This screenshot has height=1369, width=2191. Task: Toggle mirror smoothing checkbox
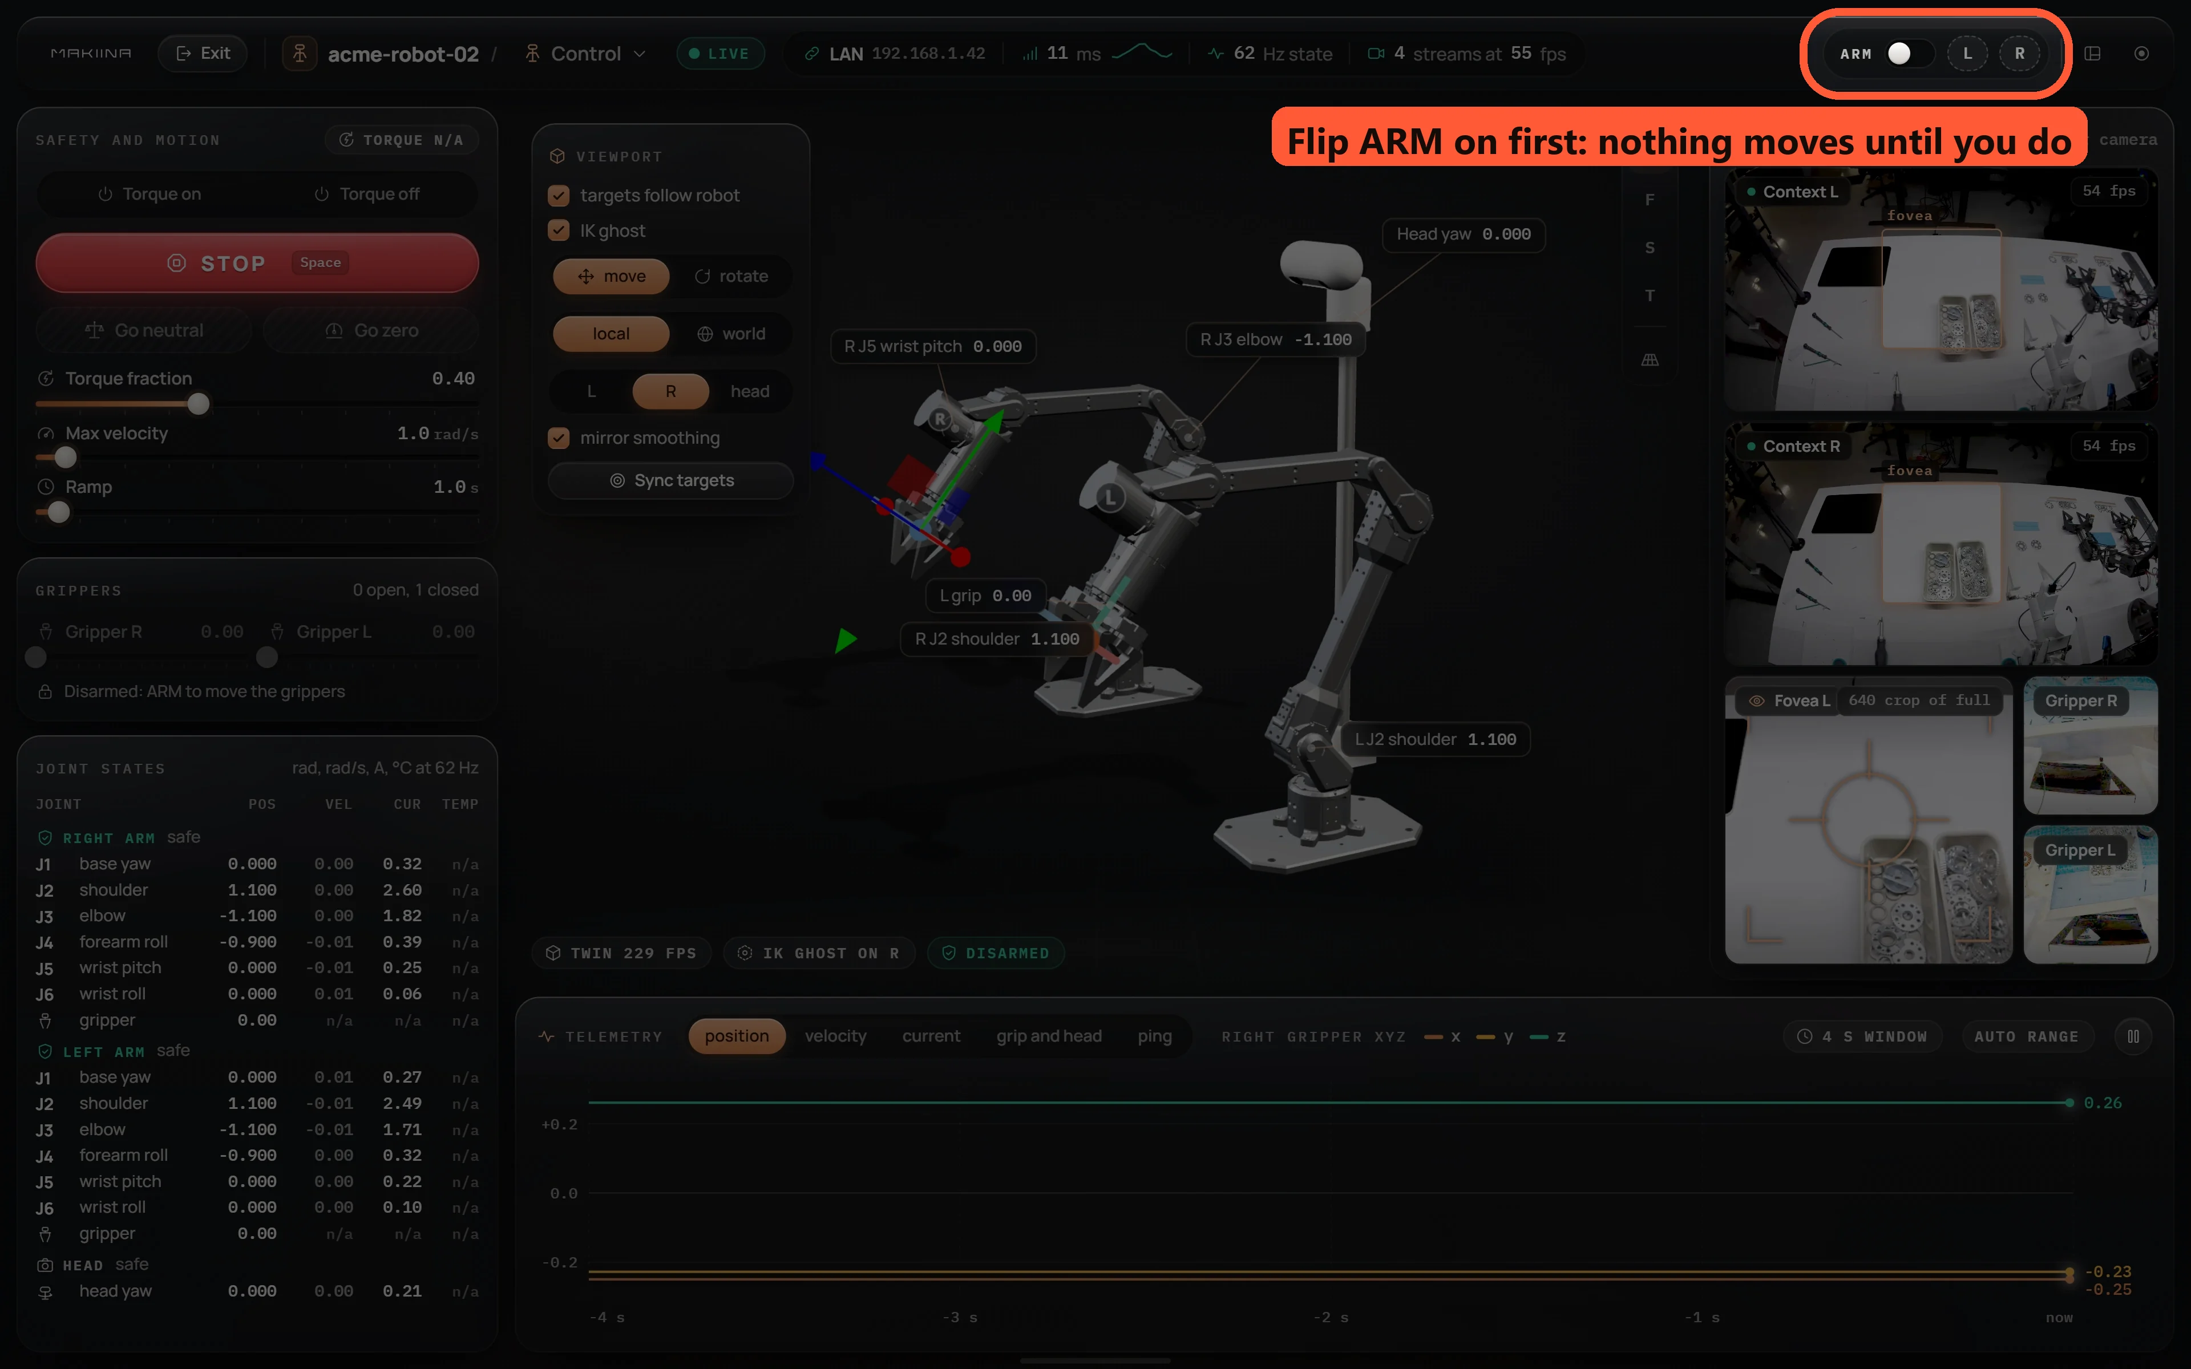click(x=559, y=438)
